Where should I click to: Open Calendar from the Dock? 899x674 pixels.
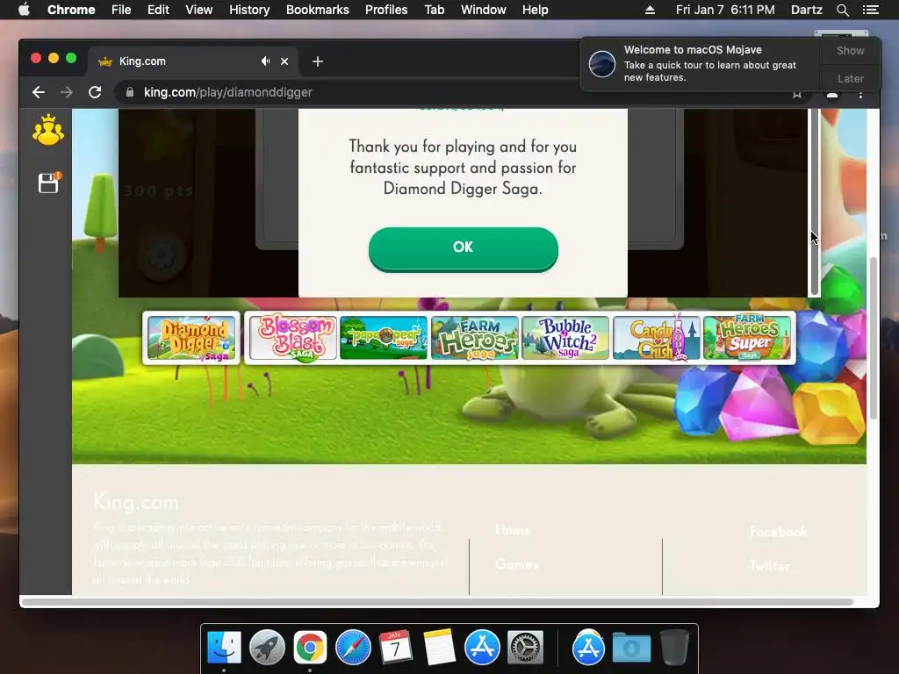coord(396,648)
